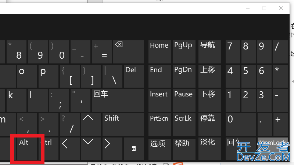Click the 9 key with left parenthesis
294x165 pixels.
point(38,52)
